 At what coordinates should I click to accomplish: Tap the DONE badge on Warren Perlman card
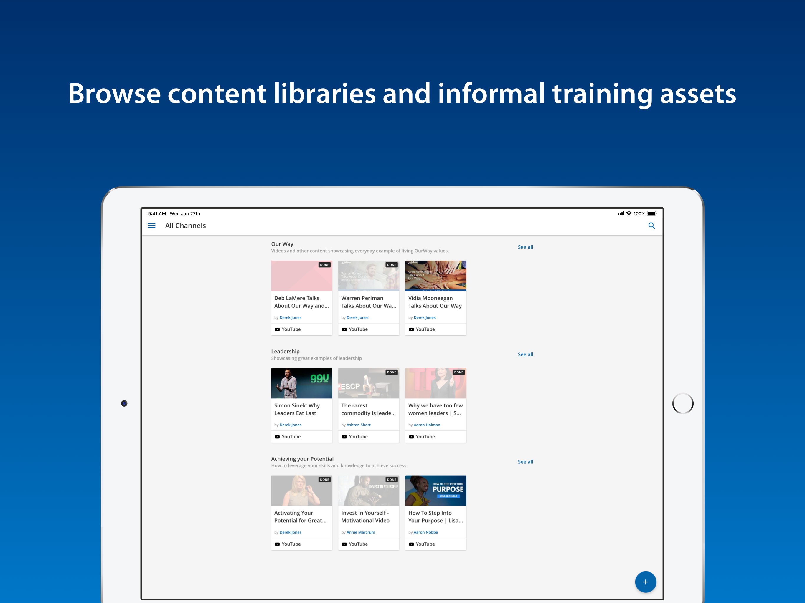[391, 265]
